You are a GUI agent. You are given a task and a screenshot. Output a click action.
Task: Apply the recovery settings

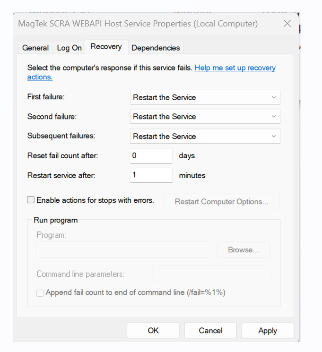268,331
